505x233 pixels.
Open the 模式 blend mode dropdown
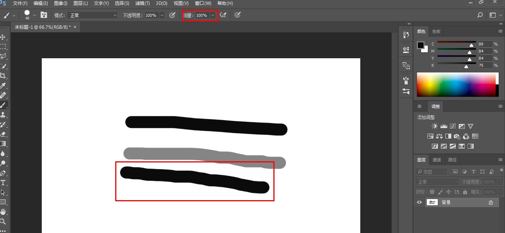93,15
